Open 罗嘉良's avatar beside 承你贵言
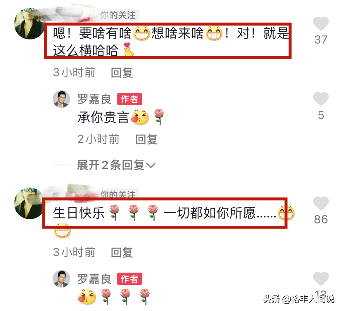Image resolution: width=342 pixels, height=311 pixels. (61, 99)
